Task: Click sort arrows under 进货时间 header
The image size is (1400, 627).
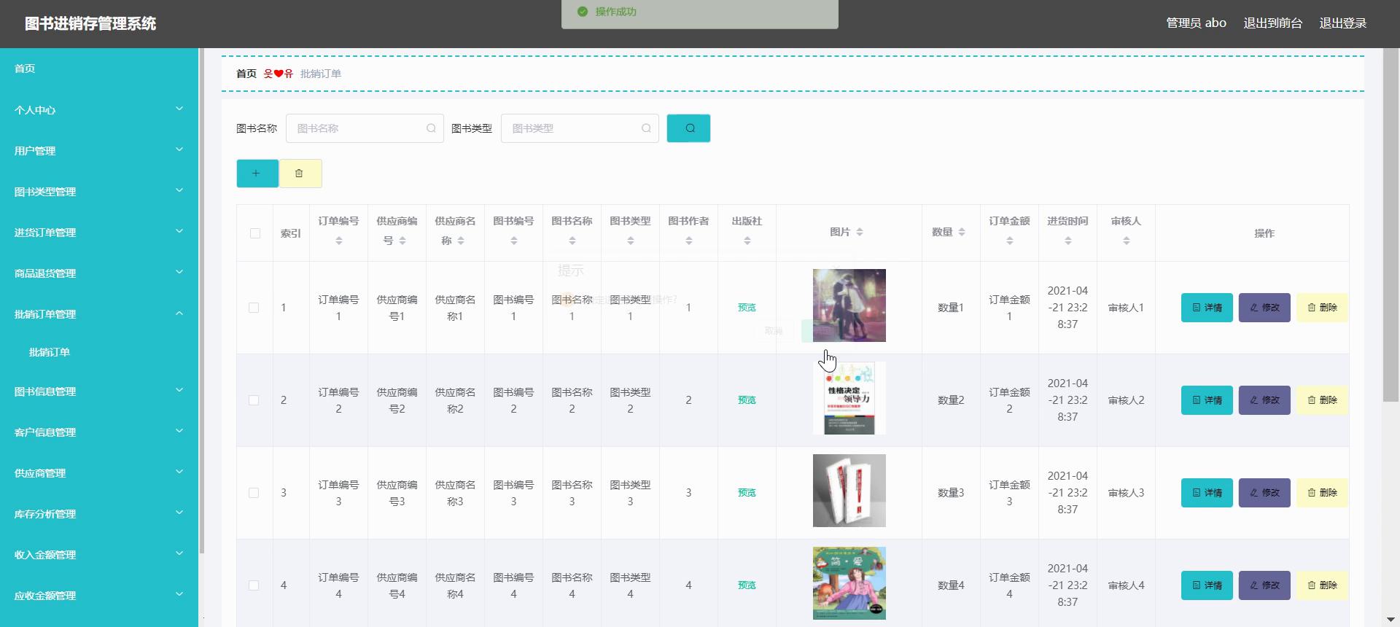Action: pyautogui.click(x=1067, y=241)
